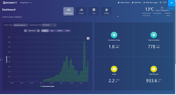Click the Generation Today sun icon
Screen dimensions: 176x95
click(114, 35)
